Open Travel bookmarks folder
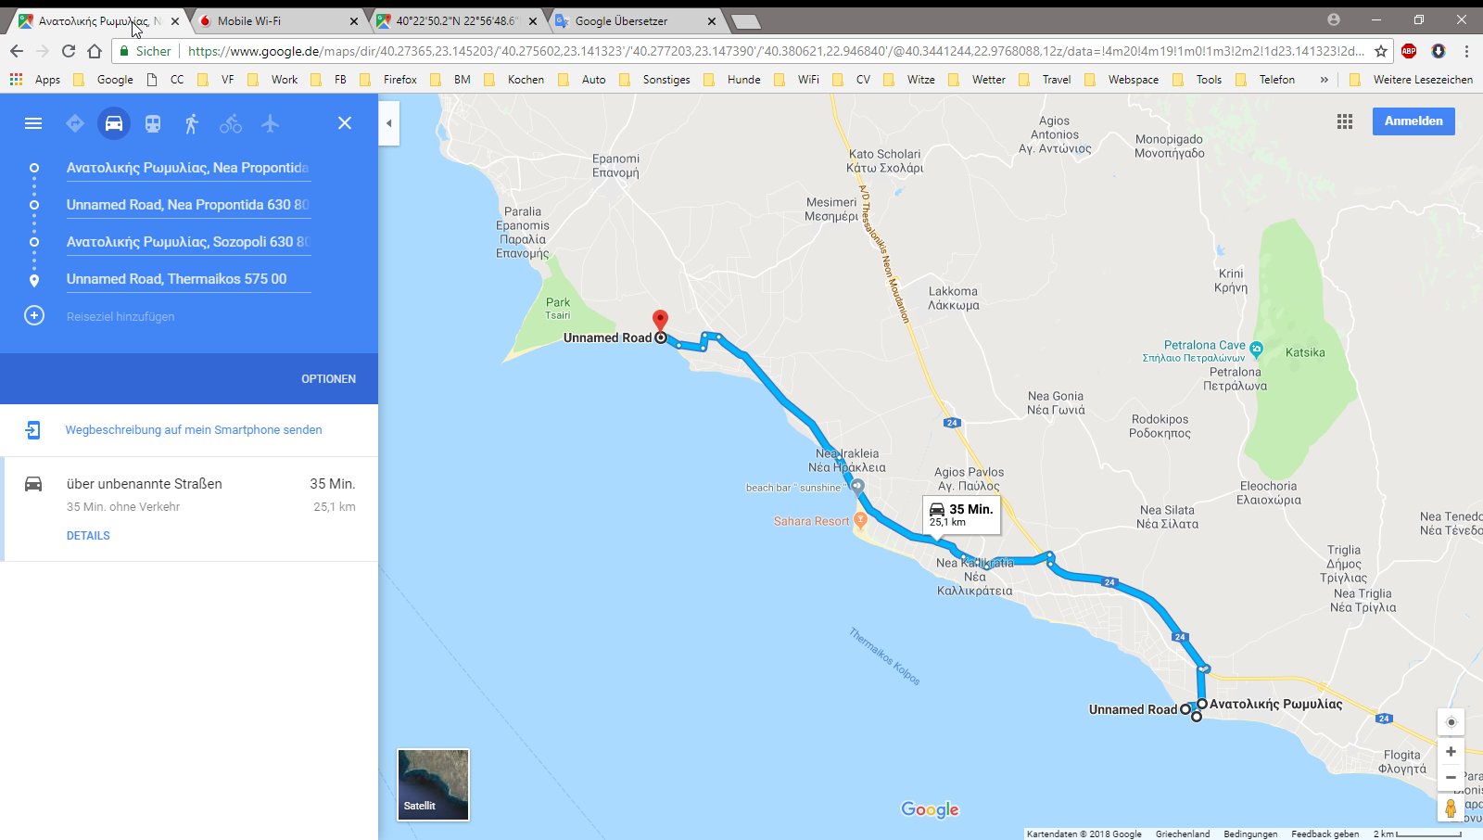Screen dimensions: 1483x840 [1045, 80]
